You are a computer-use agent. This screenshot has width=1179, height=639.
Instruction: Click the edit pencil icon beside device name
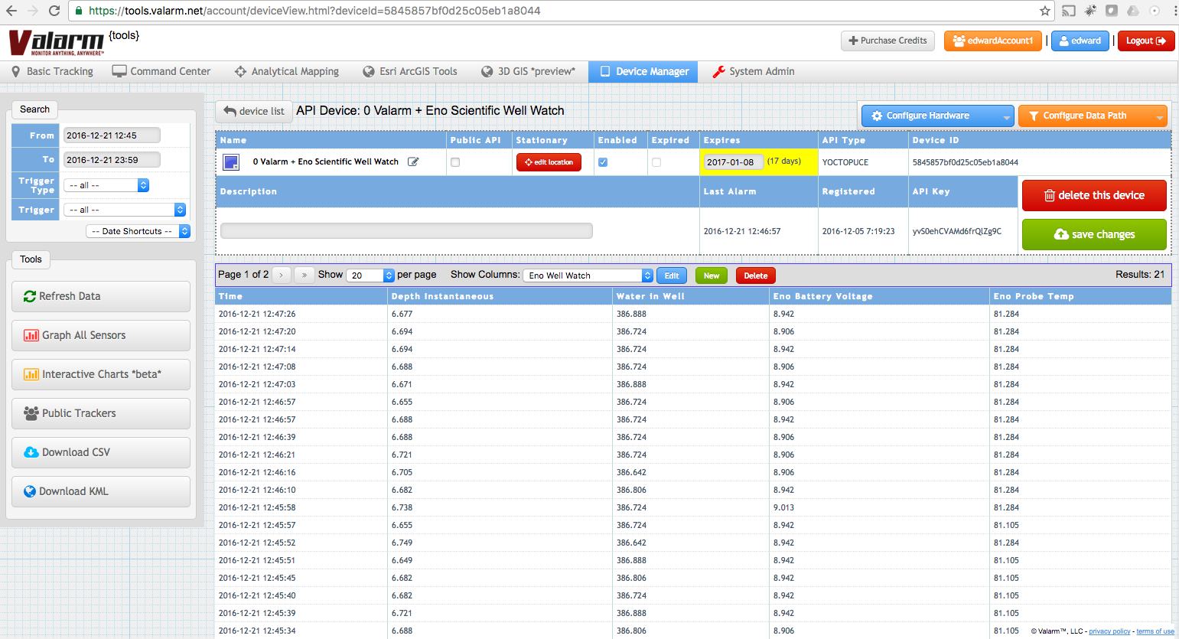tap(413, 161)
